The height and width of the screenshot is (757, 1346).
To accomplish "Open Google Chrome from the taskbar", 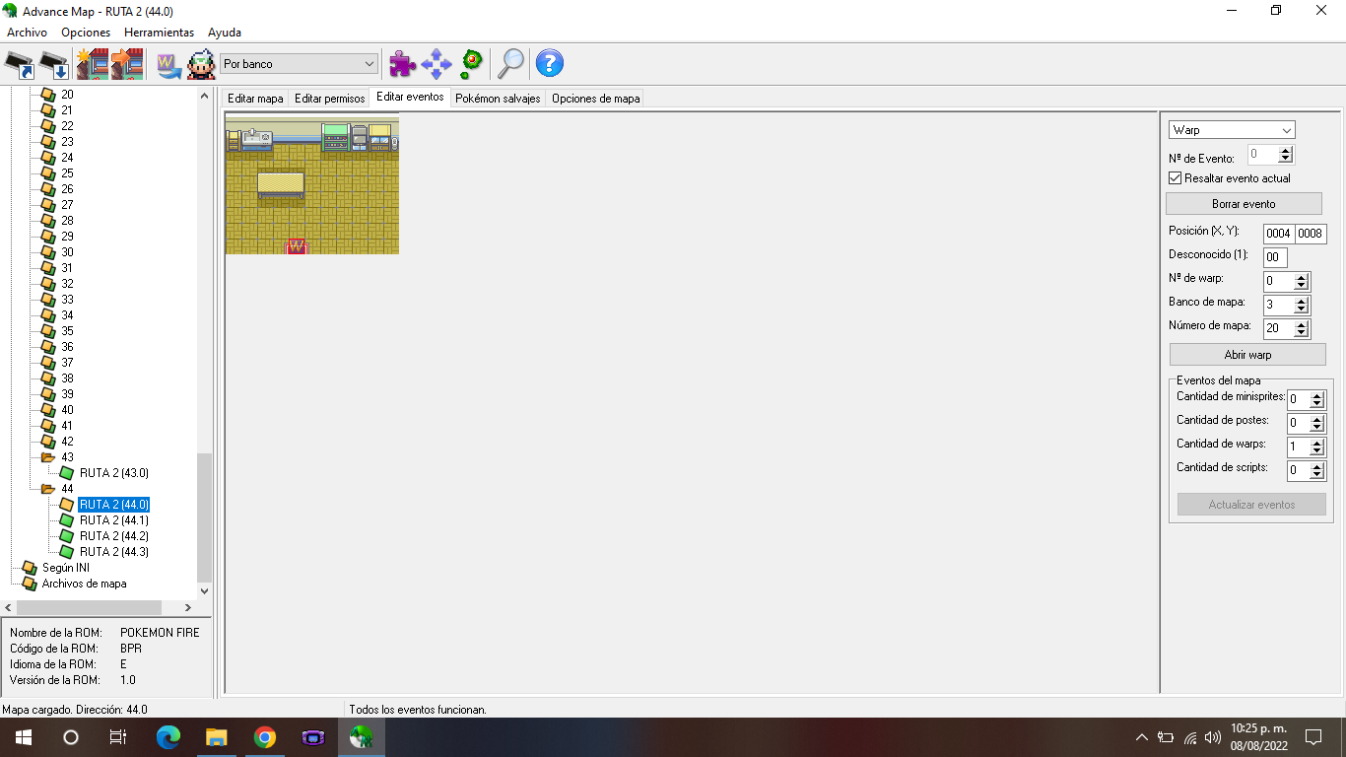I will 264,737.
